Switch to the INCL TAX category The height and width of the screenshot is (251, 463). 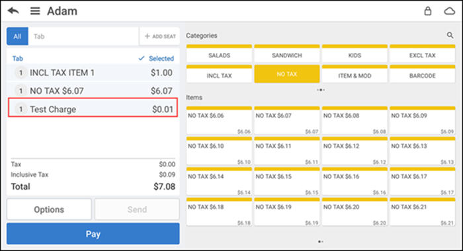219,74
